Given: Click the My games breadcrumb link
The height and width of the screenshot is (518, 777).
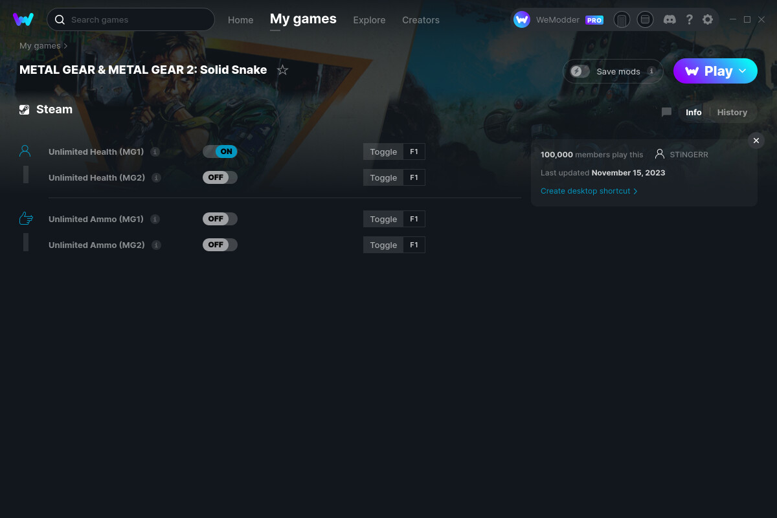Looking at the screenshot, I should pyautogui.click(x=40, y=46).
